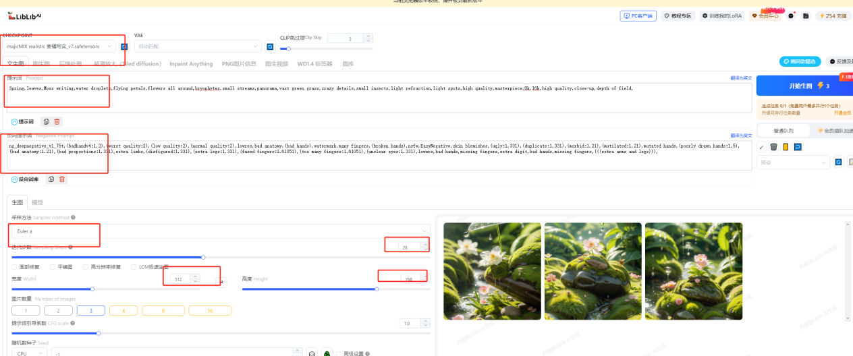The image size is (853, 356).
Task: Open the 模型 sub-tab
Action: (x=37, y=202)
